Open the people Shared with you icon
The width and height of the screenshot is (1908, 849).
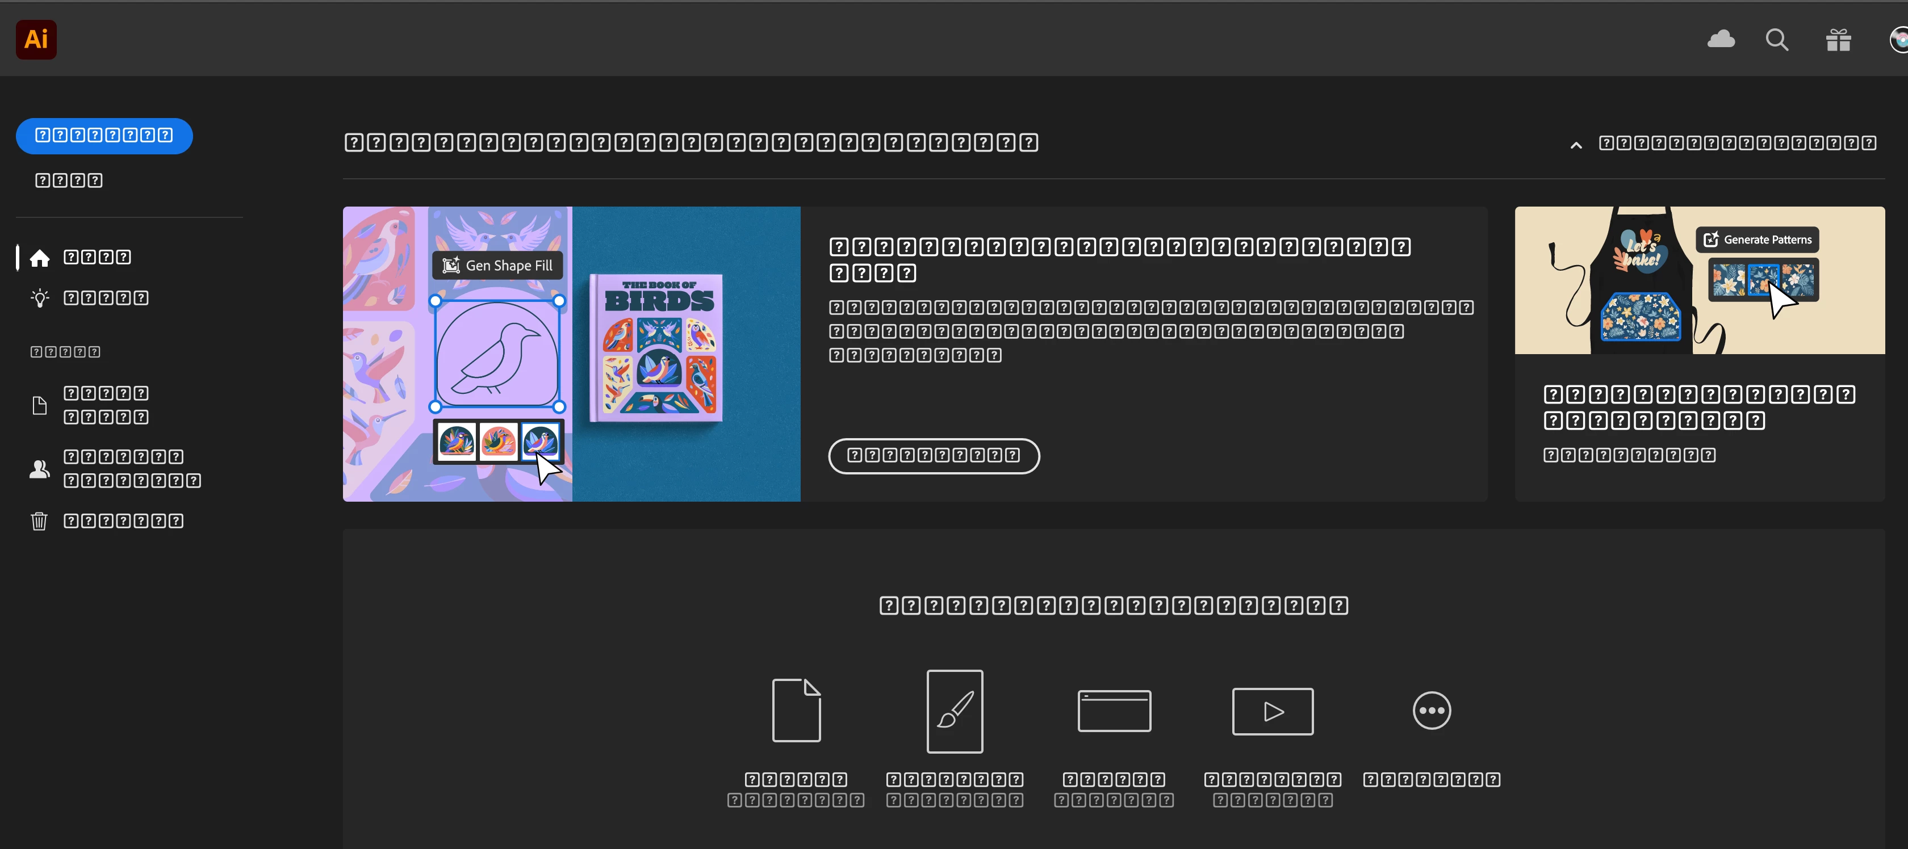click(x=40, y=469)
